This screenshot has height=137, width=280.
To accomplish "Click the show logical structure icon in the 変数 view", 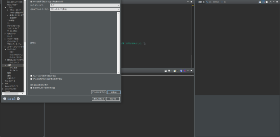I will [x=263, y=2].
